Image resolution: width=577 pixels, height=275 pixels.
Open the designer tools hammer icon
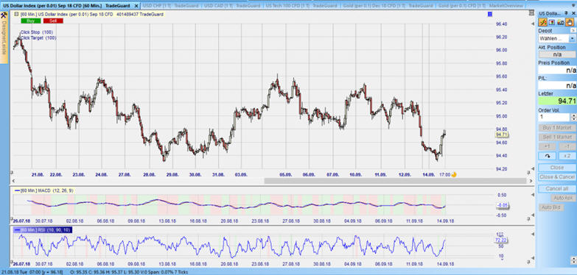[x=3, y=15]
